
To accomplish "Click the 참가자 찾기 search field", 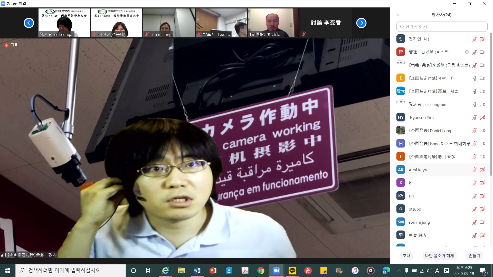I will pyautogui.click(x=442, y=27).
